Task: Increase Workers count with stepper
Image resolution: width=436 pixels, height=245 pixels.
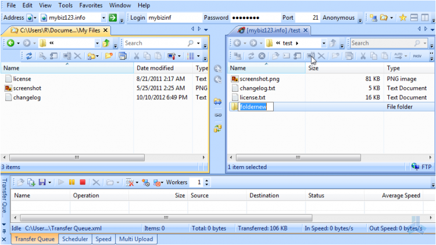Action: click(x=206, y=181)
